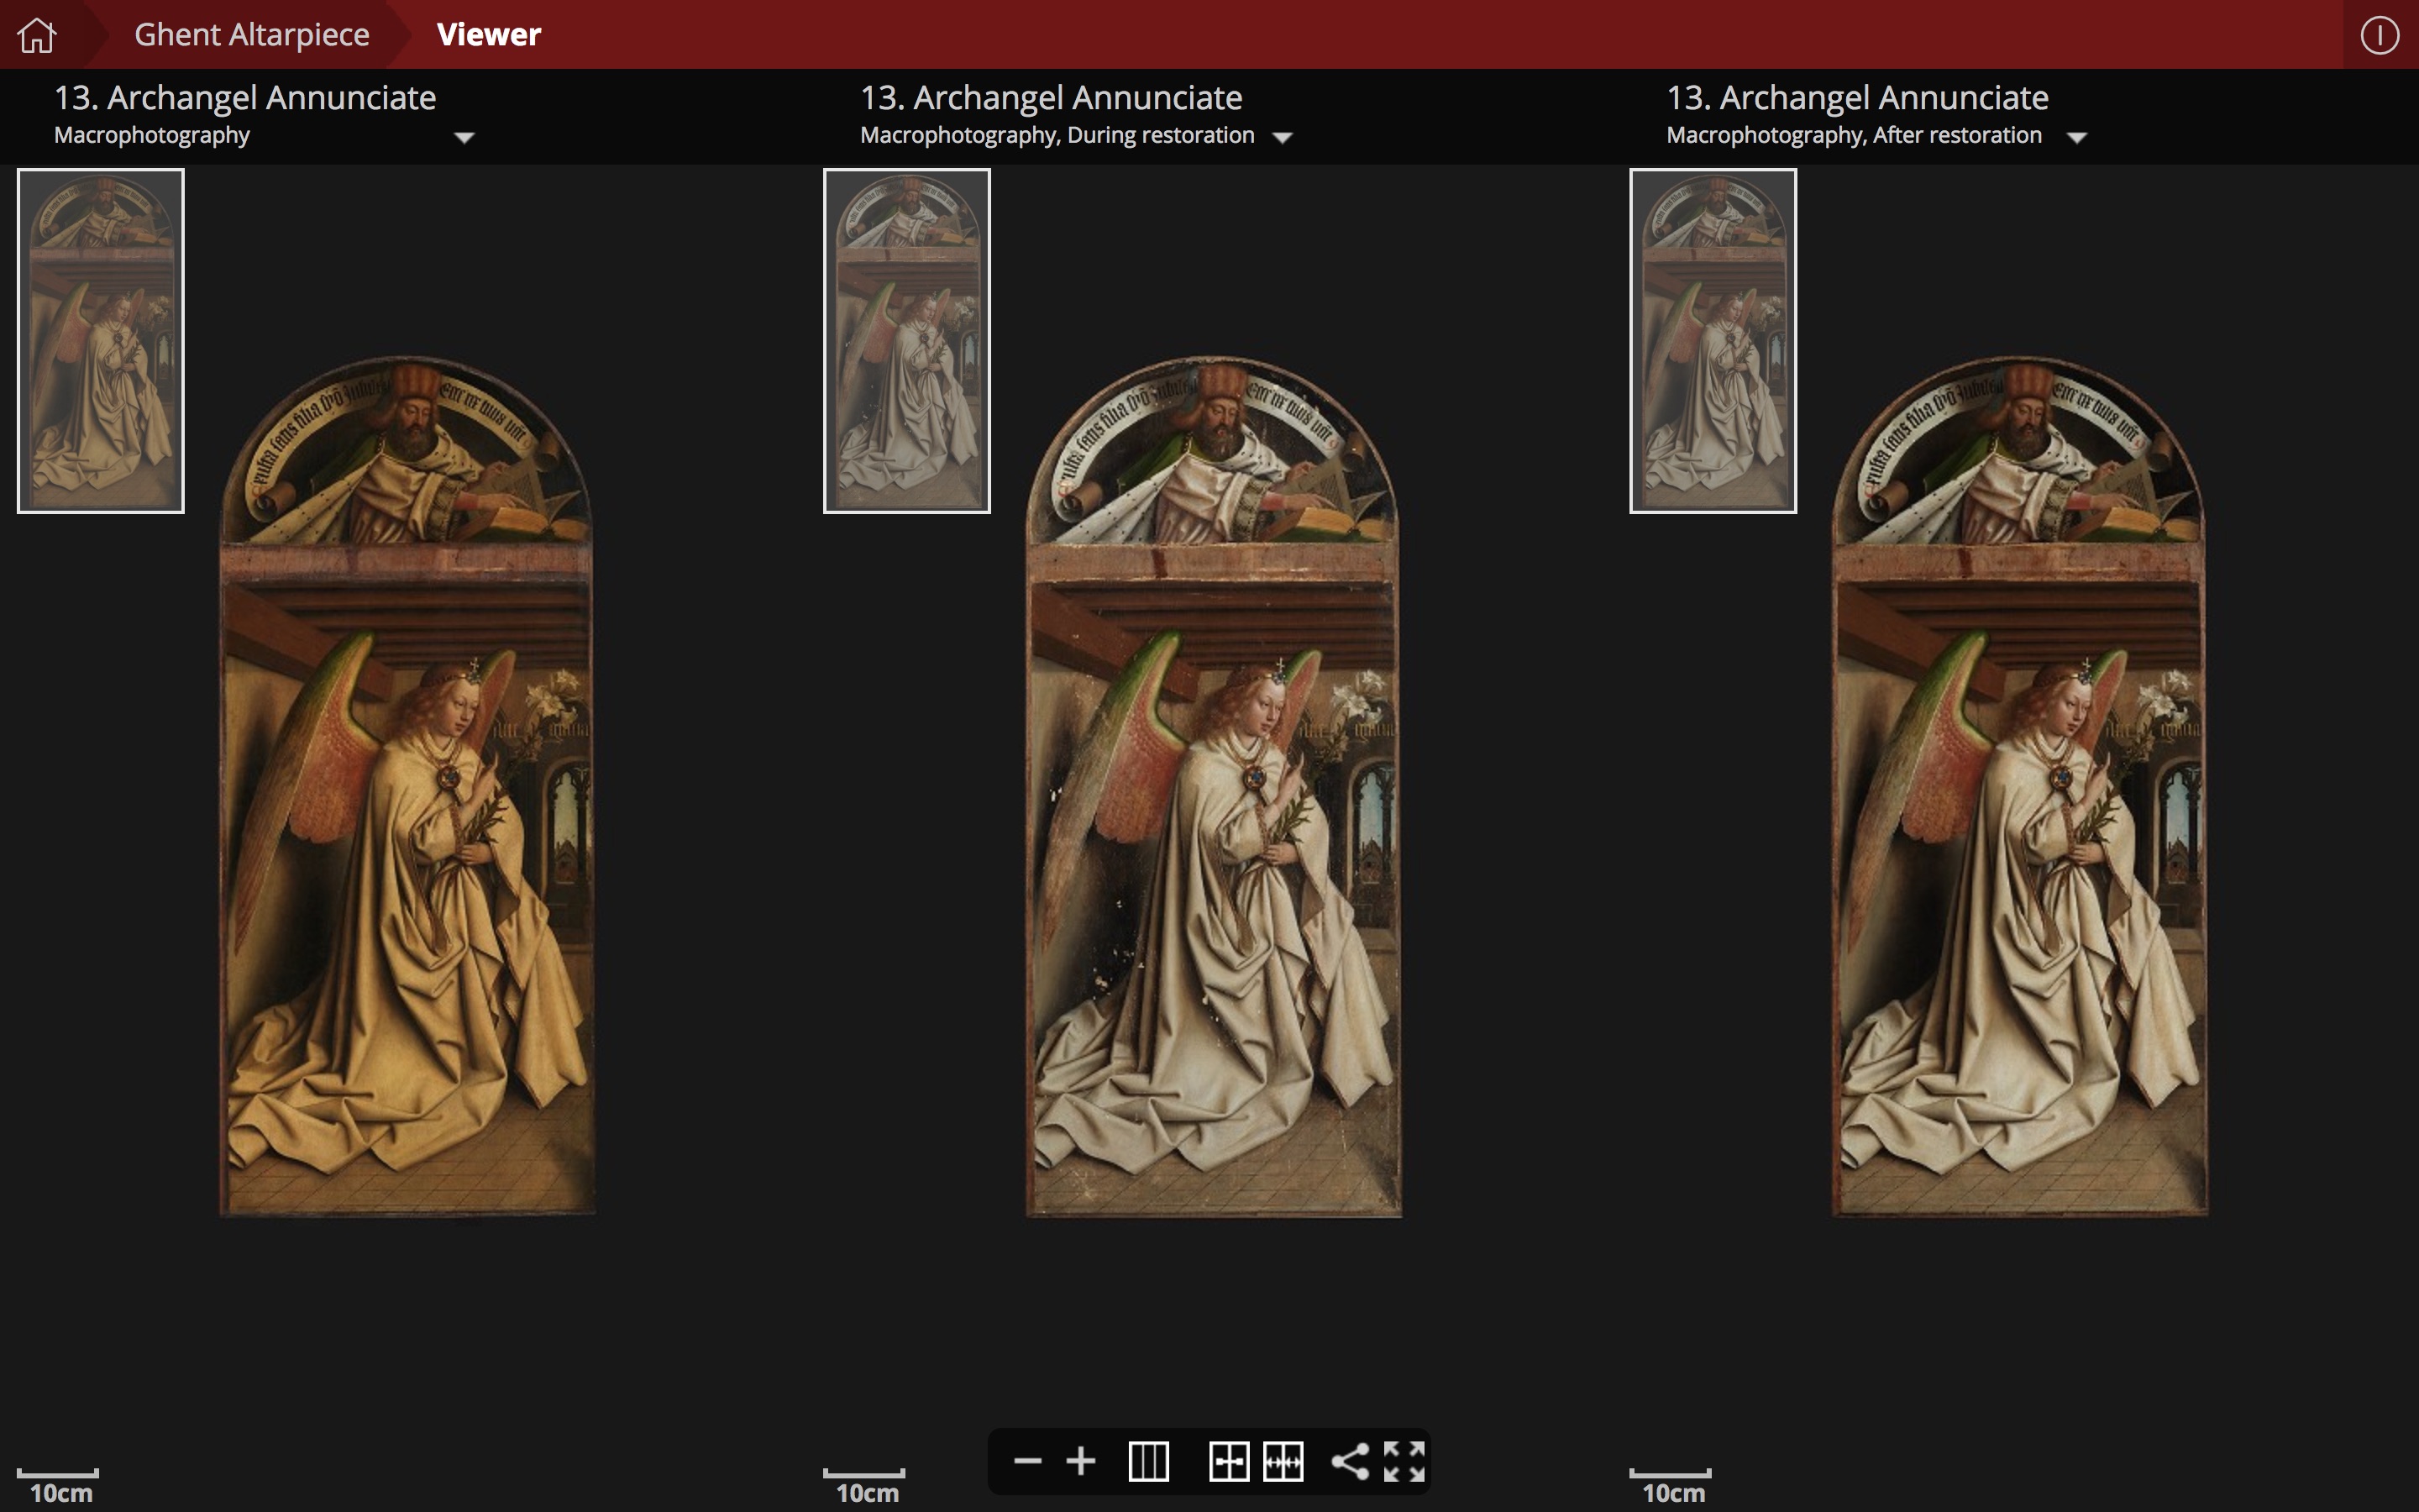Click the left panel title 13. Archangel Annunciate

pyautogui.click(x=245, y=97)
